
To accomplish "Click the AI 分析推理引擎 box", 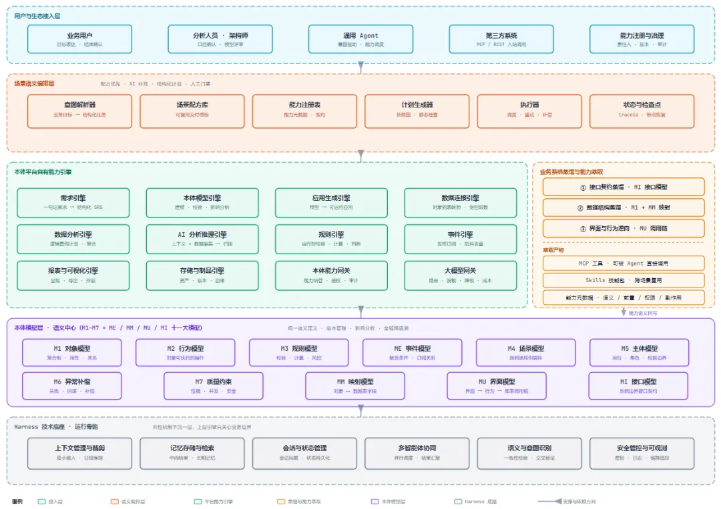I will point(202,239).
